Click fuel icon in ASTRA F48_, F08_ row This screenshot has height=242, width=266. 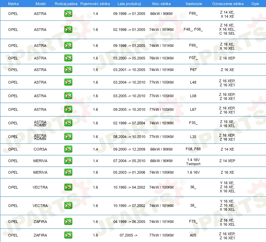pos(68,30)
